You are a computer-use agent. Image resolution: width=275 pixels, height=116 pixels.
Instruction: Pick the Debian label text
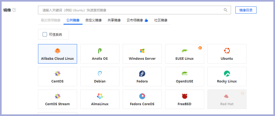click(100, 81)
